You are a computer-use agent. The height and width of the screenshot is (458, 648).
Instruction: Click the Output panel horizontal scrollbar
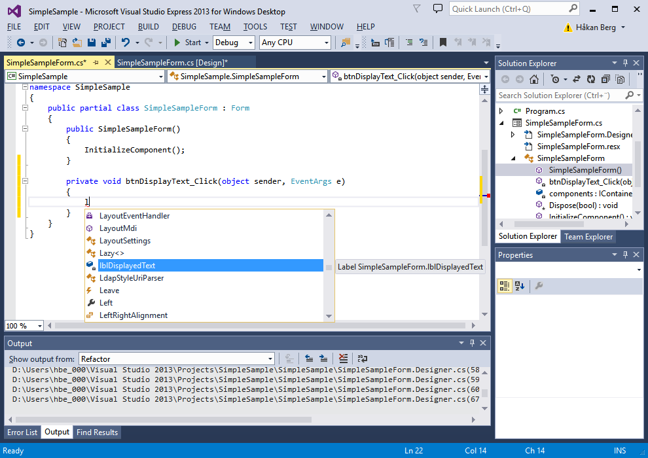(x=163, y=419)
